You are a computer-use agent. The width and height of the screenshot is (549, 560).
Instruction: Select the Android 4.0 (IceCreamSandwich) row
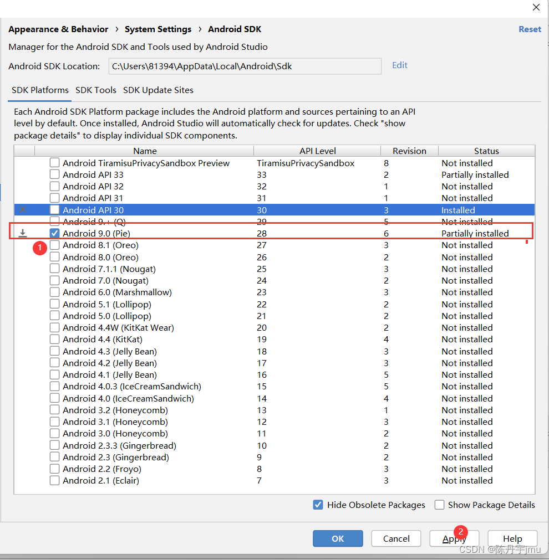click(x=274, y=398)
